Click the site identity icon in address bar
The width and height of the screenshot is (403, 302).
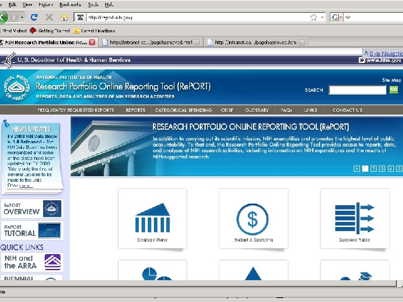coord(80,17)
